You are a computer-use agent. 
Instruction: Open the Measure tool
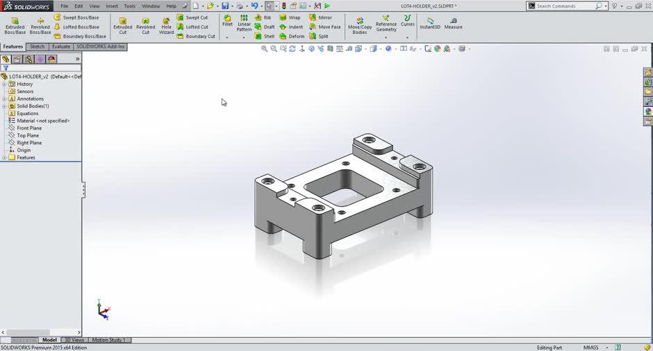click(453, 22)
